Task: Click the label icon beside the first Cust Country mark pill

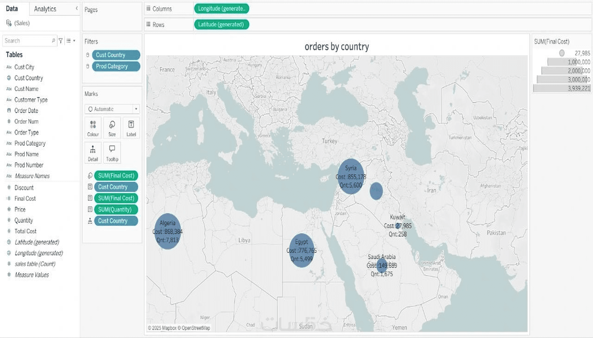Action: coord(90,187)
